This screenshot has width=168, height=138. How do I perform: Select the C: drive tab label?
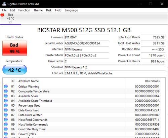pos(11,22)
